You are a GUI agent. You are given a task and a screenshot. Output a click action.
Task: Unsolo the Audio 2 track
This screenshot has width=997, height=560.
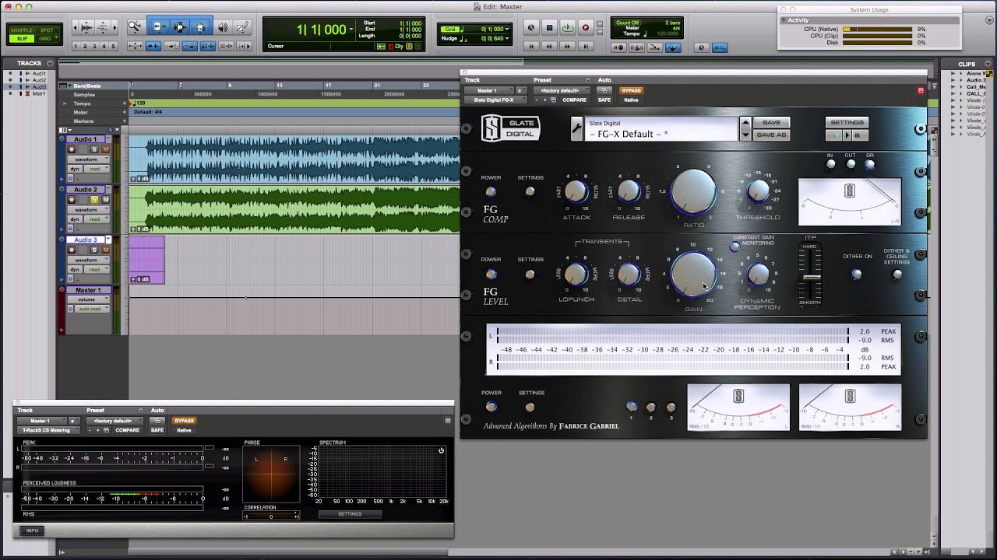[x=94, y=200]
